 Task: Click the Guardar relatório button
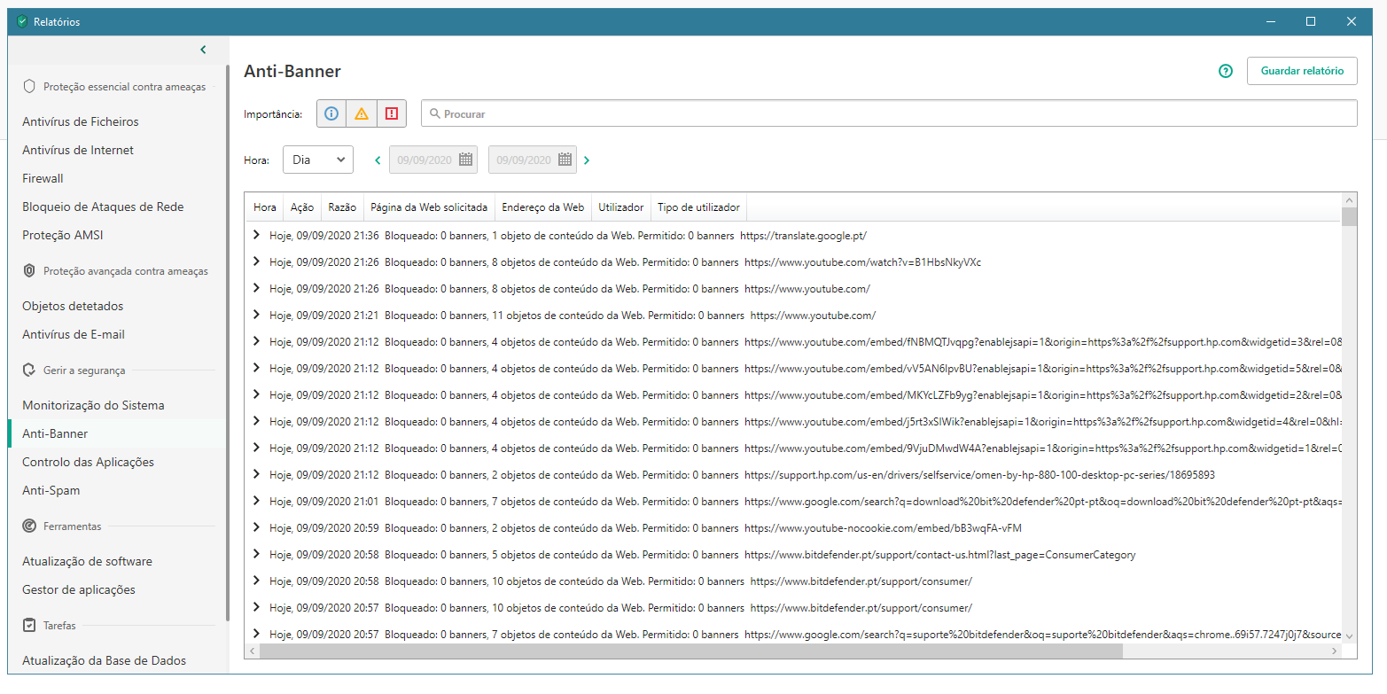(1302, 71)
